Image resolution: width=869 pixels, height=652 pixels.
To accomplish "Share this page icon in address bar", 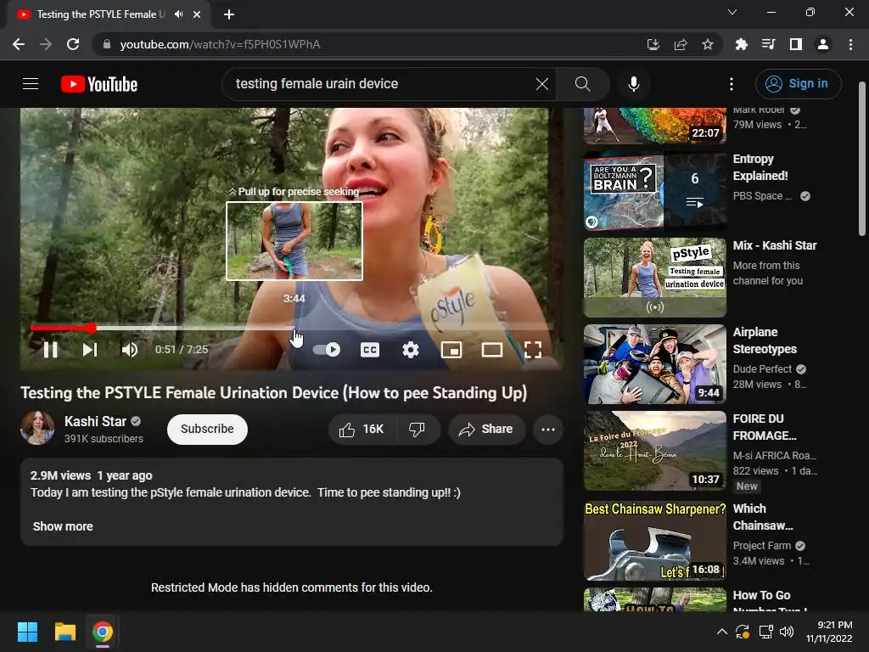I will tap(681, 44).
